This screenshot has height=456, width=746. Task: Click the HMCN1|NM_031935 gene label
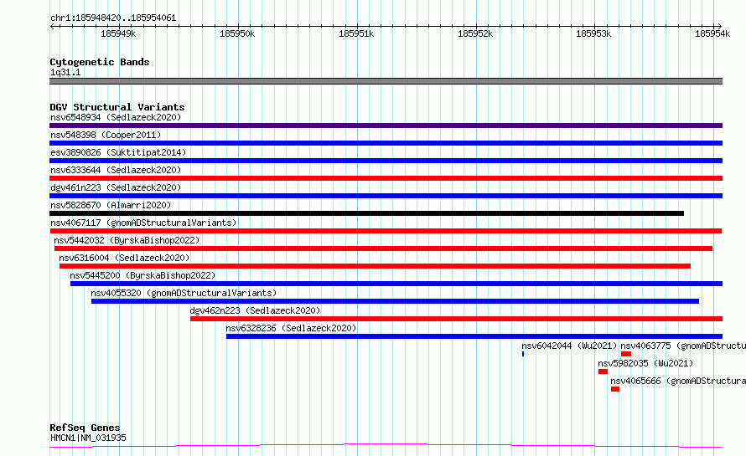point(89,438)
